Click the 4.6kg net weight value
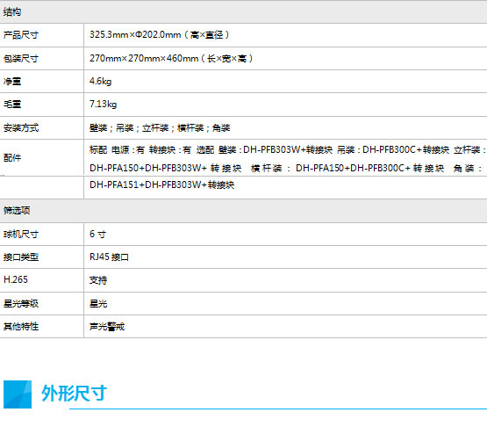 100,82
